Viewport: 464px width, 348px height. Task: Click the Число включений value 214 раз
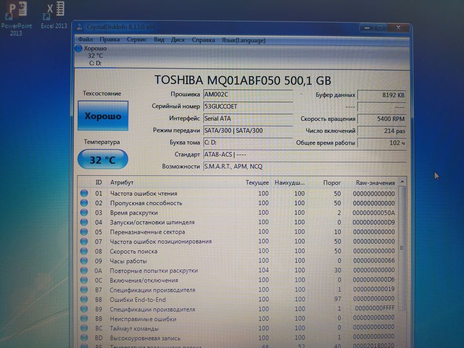coord(382,130)
